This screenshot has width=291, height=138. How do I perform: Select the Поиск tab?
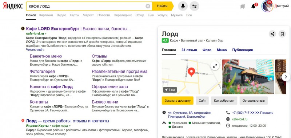[31, 15]
